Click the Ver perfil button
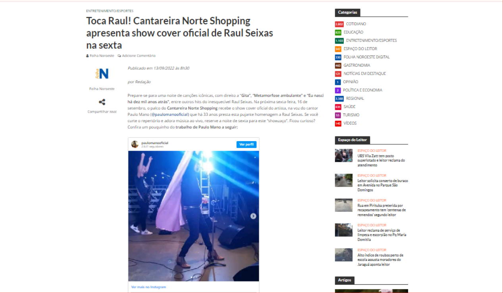 coord(247,144)
